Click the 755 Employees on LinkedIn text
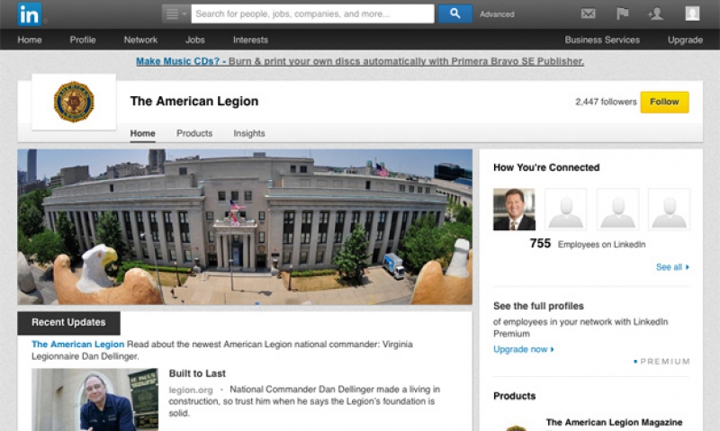720x431 pixels. click(x=588, y=244)
